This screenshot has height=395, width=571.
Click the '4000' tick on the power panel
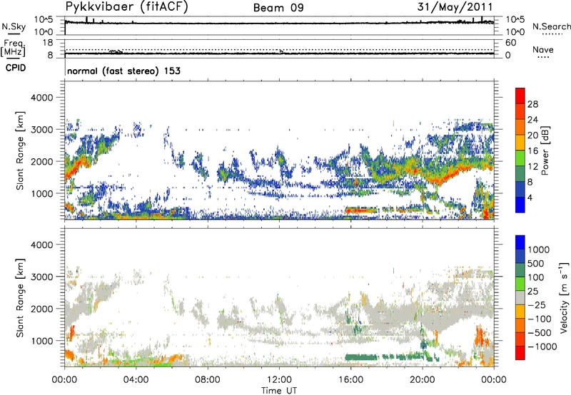point(41,98)
